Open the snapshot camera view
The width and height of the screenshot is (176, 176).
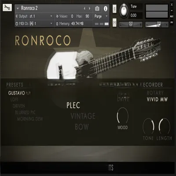(x=97, y=9)
